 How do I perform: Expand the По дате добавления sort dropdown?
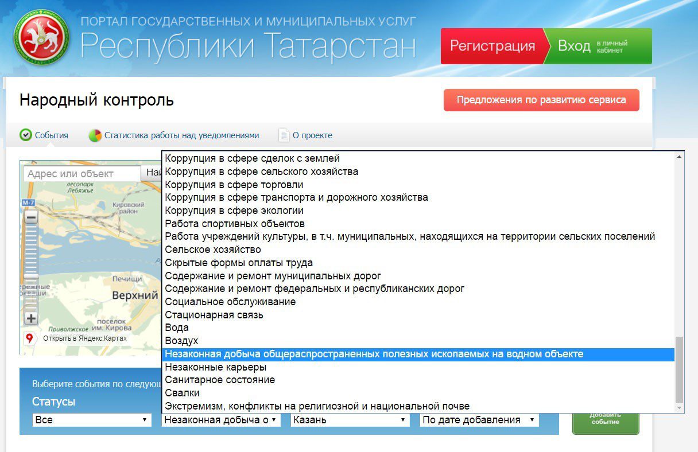479,420
